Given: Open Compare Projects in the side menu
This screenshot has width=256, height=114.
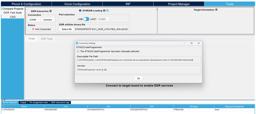Looking at the screenshot, I should [13, 9].
